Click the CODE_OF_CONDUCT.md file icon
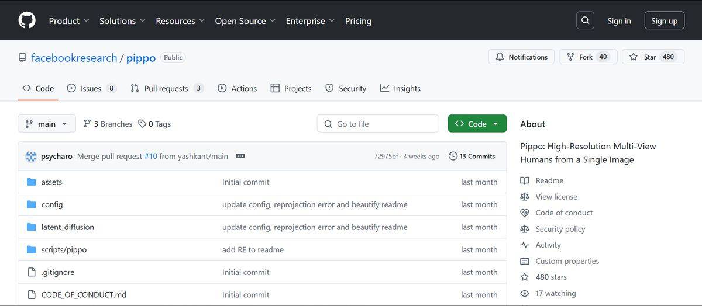 [32, 294]
